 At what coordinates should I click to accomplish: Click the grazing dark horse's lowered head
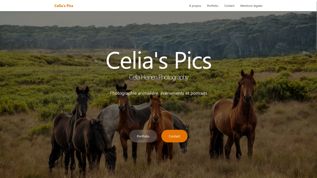pyautogui.click(x=111, y=159)
